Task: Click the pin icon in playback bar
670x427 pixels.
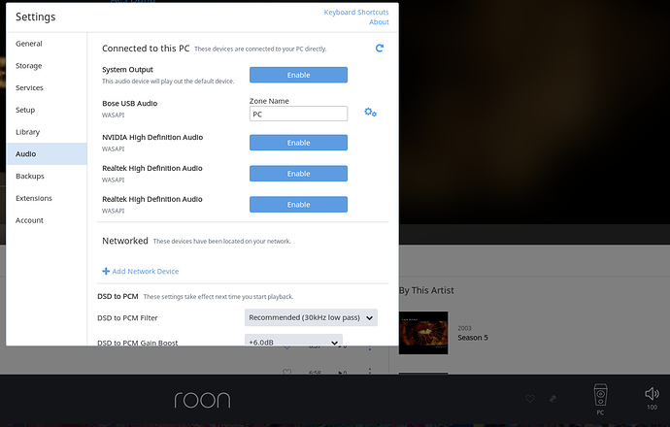Action: (x=553, y=399)
